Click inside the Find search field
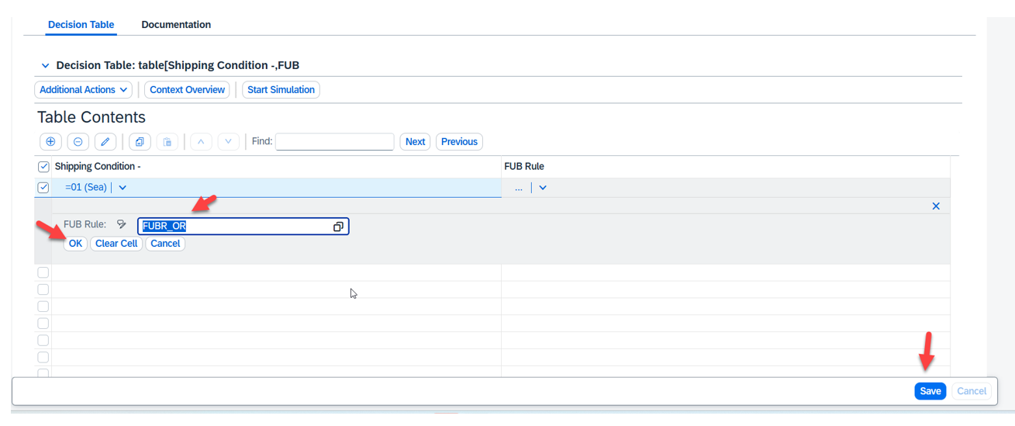This screenshot has width=1015, height=426. (334, 142)
